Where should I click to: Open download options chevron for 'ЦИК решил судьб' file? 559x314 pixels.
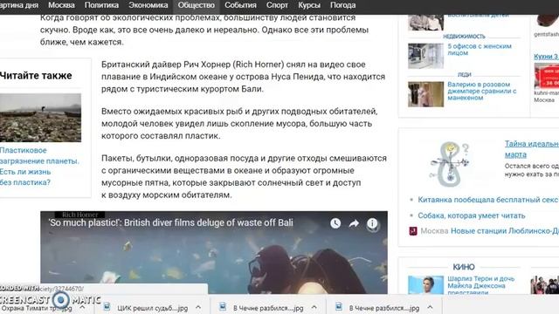(198, 307)
